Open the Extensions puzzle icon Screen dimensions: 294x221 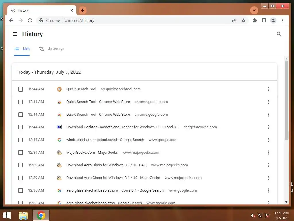[255, 20]
